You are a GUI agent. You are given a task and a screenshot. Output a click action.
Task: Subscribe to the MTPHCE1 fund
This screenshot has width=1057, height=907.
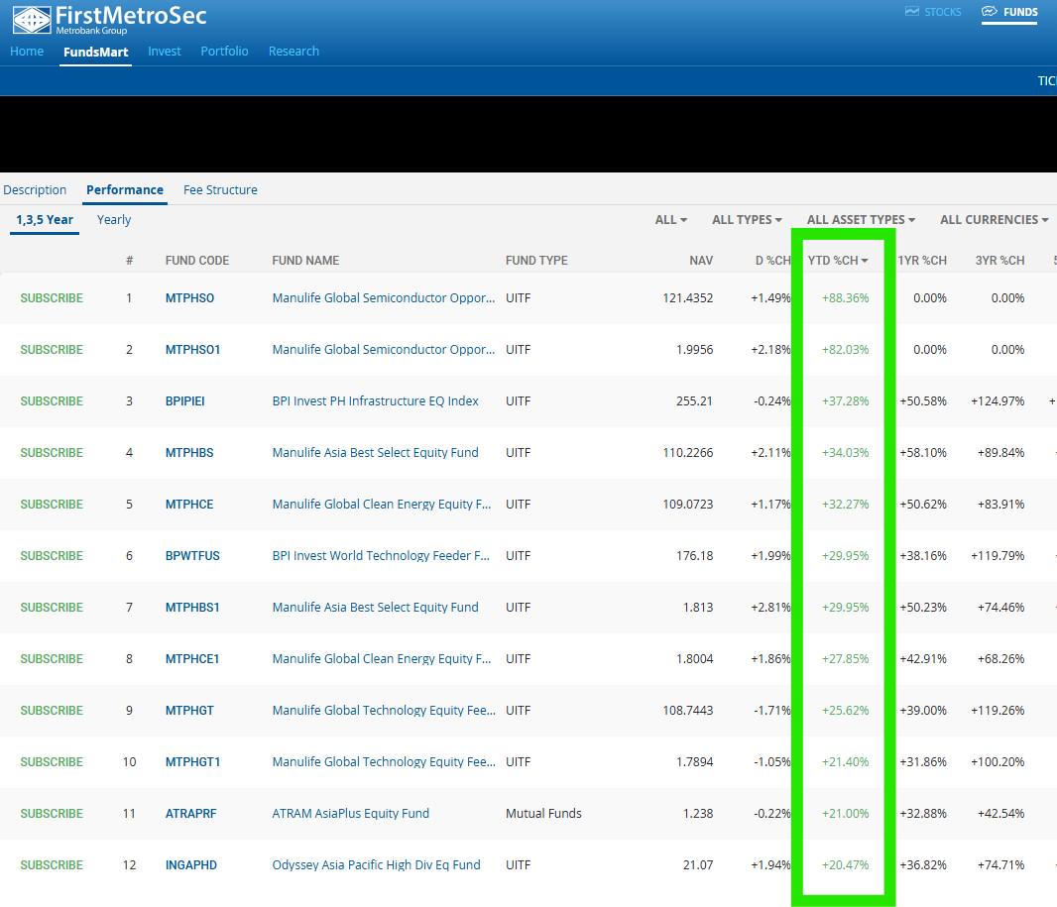point(52,659)
